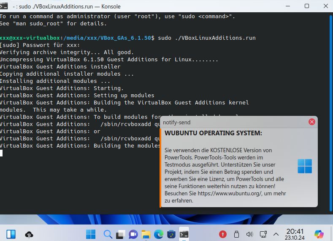
Task: Click 'VirtualBox Guest Additions installer' line
Action: 60,66
